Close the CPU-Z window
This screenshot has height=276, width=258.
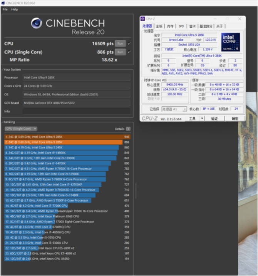pos(240,18)
